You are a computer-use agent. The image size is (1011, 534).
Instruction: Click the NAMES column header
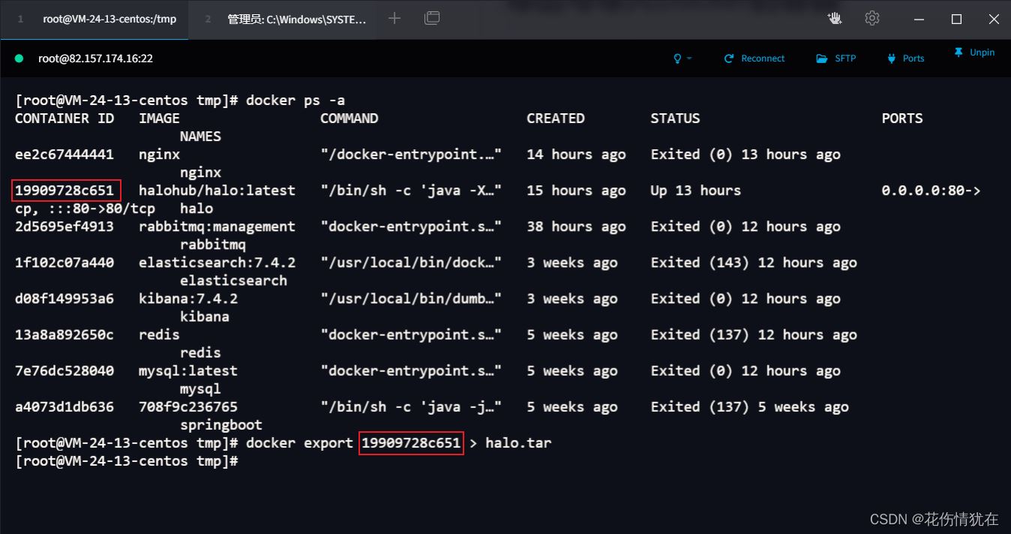[200, 136]
